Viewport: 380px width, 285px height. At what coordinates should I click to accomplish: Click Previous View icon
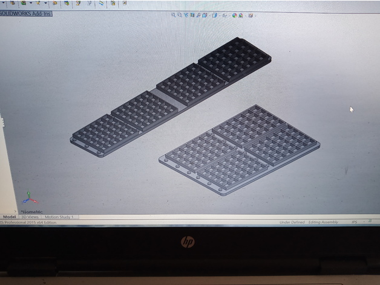pyautogui.click(x=186, y=15)
